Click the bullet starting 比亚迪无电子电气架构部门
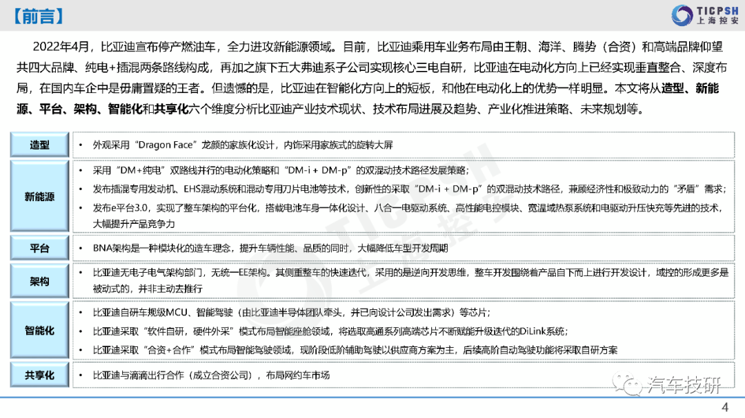Screen dimensions: 745x418 410,280
